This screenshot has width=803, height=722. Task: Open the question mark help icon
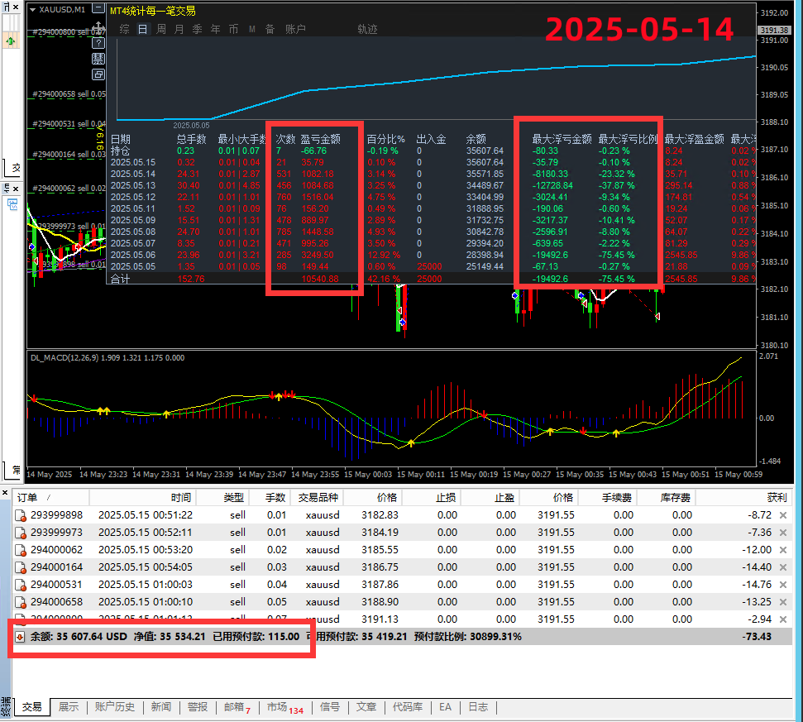click(x=98, y=43)
